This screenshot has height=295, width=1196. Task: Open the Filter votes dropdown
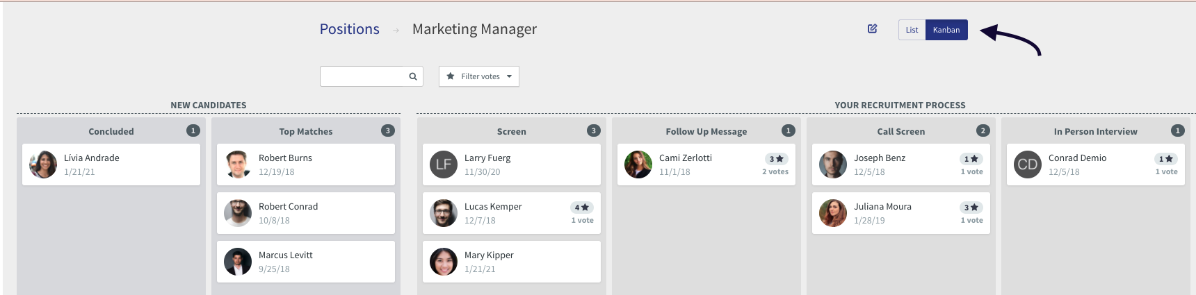(x=479, y=76)
